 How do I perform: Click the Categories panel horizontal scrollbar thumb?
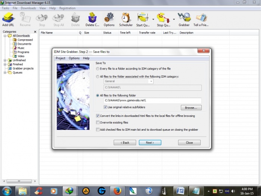click(19, 181)
